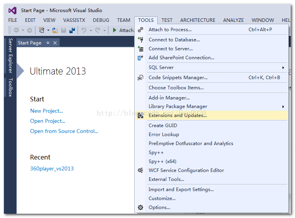This screenshot has width=295, height=218.
Task: Open the ANALYZE menu
Action: coord(233,20)
